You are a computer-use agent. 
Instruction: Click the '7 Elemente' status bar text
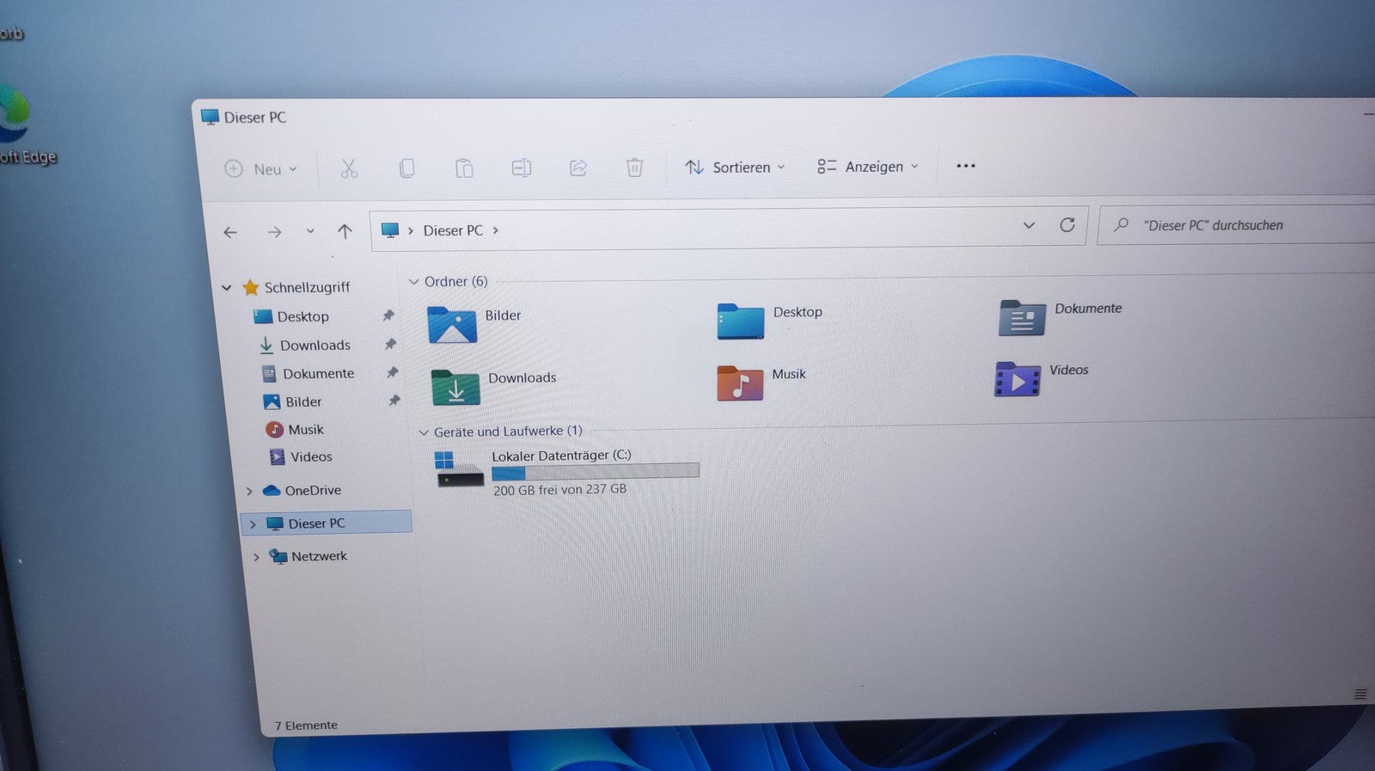point(306,725)
